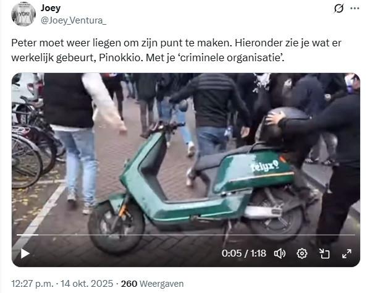Open the @Joey_Ventura_ handle link

74,20
